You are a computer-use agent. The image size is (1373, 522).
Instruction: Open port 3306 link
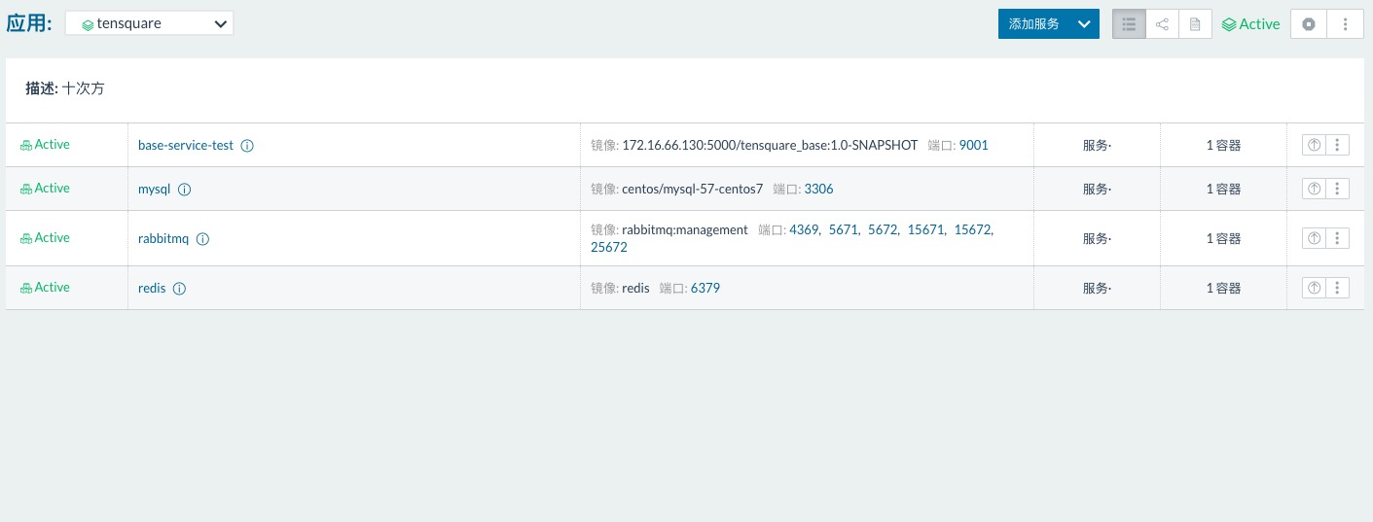(x=819, y=189)
